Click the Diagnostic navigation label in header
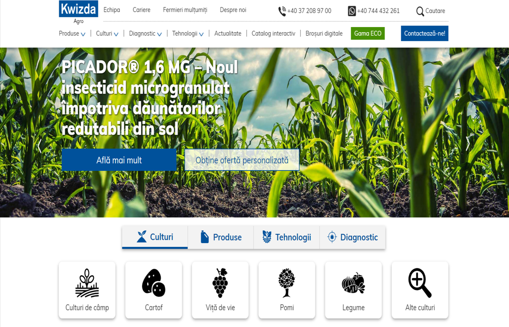 142,34
